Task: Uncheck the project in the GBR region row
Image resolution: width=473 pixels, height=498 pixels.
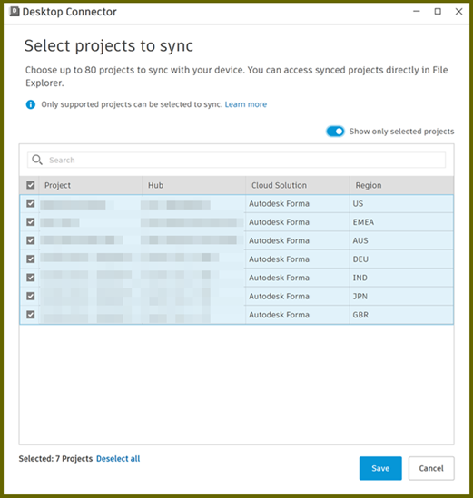Action: click(x=31, y=315)
